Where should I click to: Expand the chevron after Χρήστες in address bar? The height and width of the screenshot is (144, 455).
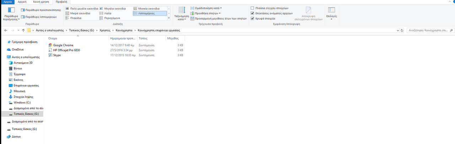tap(113, 30)
